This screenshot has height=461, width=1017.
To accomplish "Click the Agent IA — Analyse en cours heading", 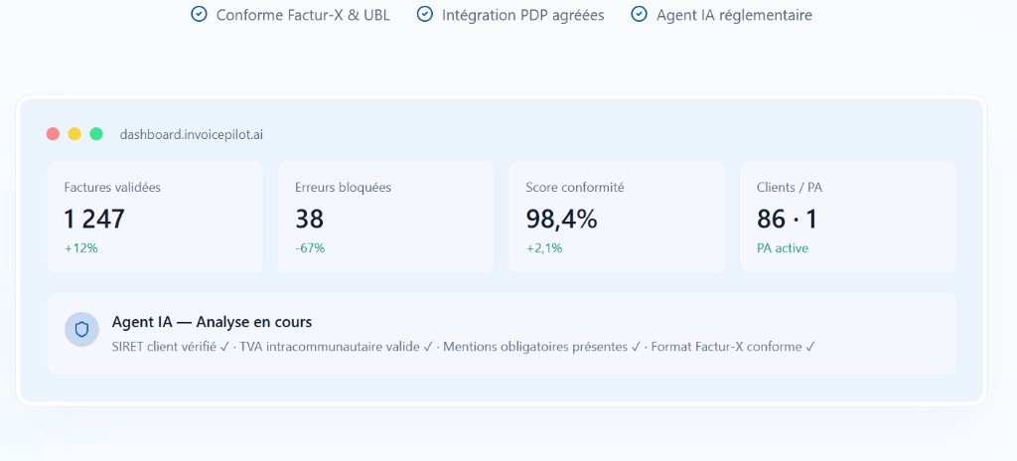I will [x=213, y=322].
